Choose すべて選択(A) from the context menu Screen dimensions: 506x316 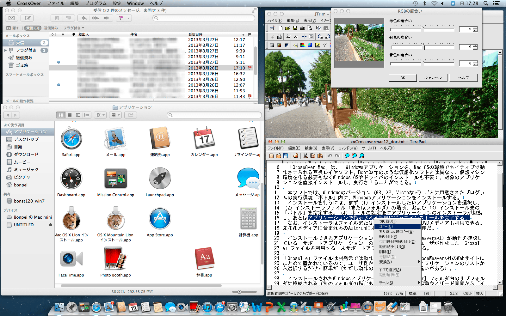(398, 270)
